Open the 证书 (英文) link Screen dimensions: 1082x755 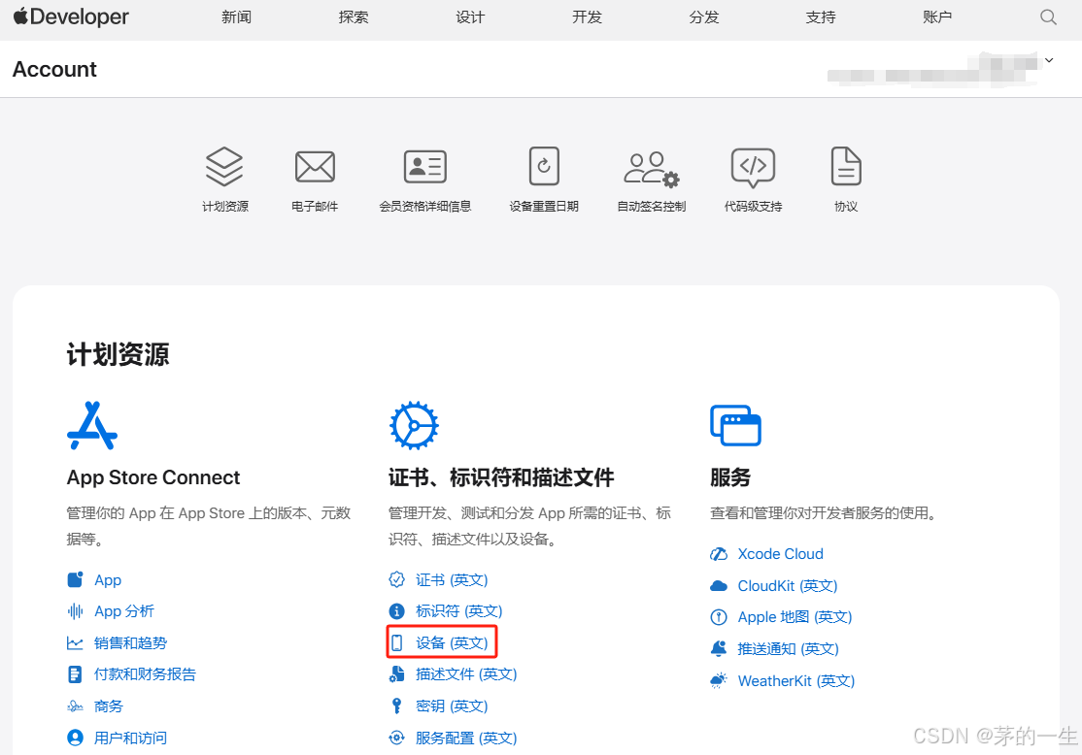coord(452,580)
